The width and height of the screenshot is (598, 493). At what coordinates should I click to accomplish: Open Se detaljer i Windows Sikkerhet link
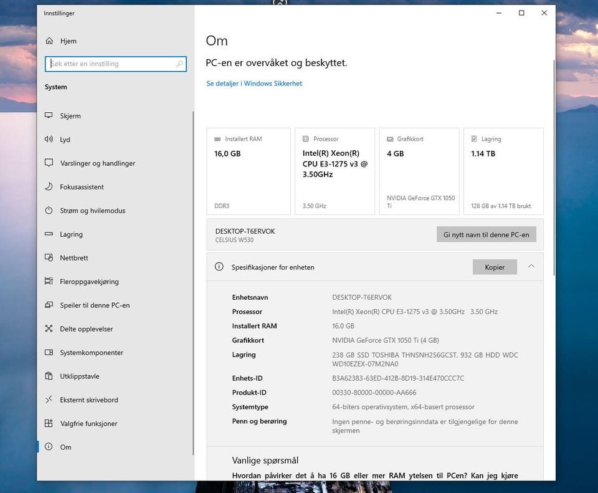pos(254,84)
